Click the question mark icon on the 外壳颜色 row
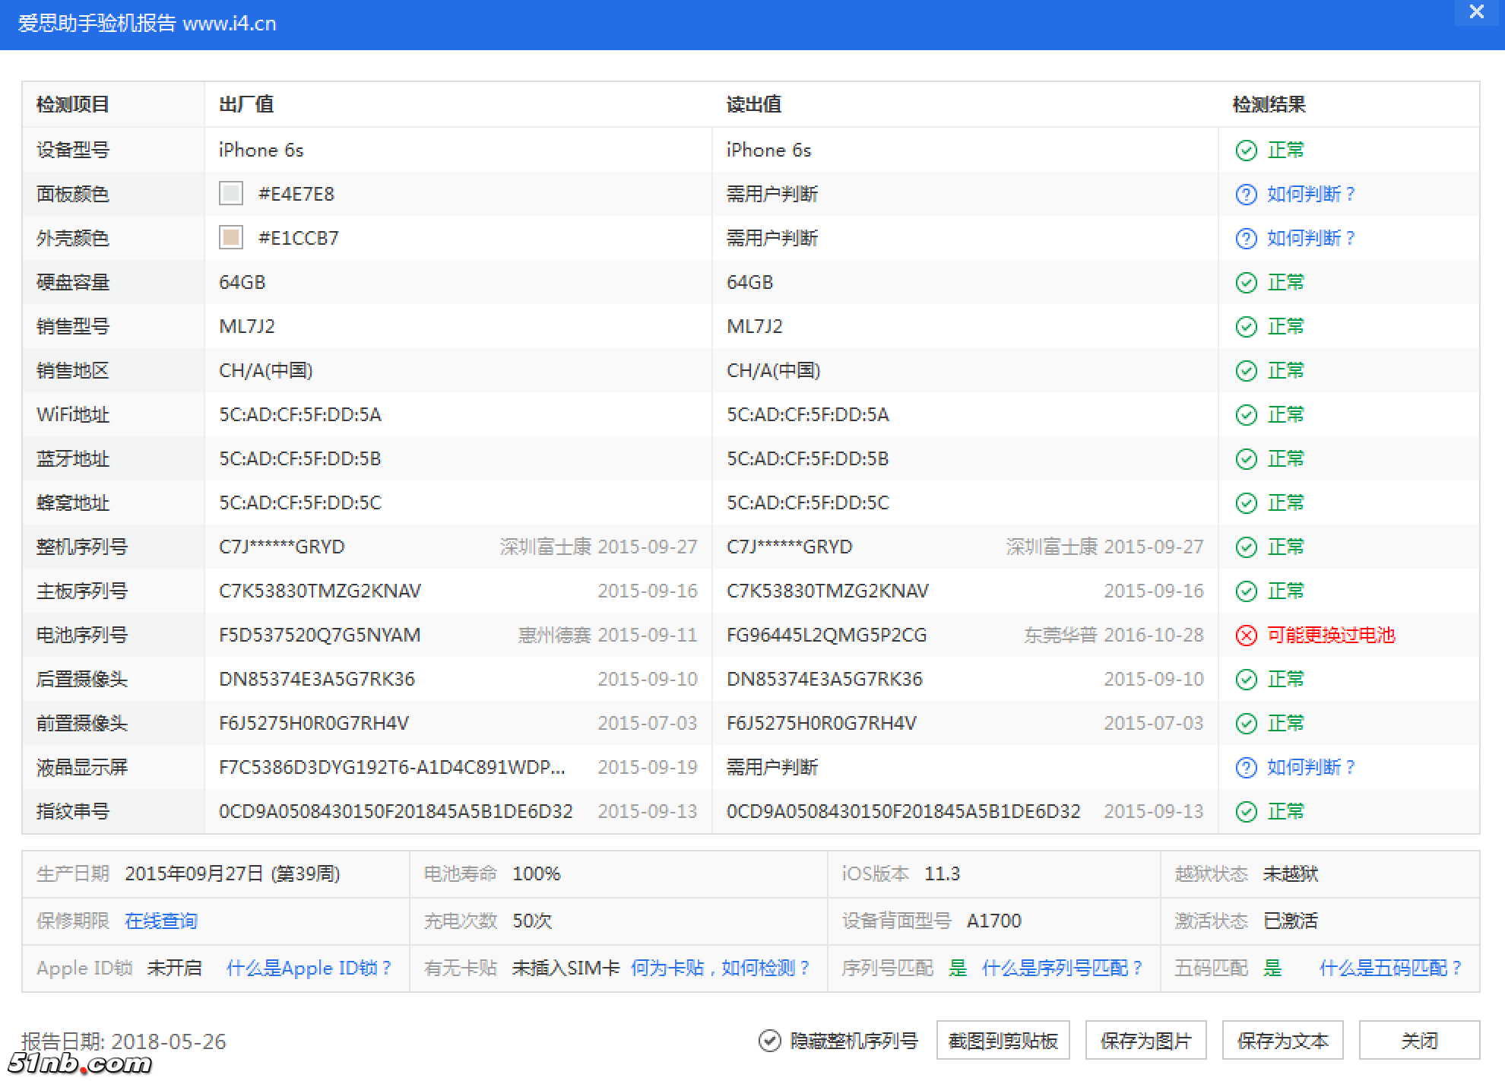 [x=1245, y=238]
